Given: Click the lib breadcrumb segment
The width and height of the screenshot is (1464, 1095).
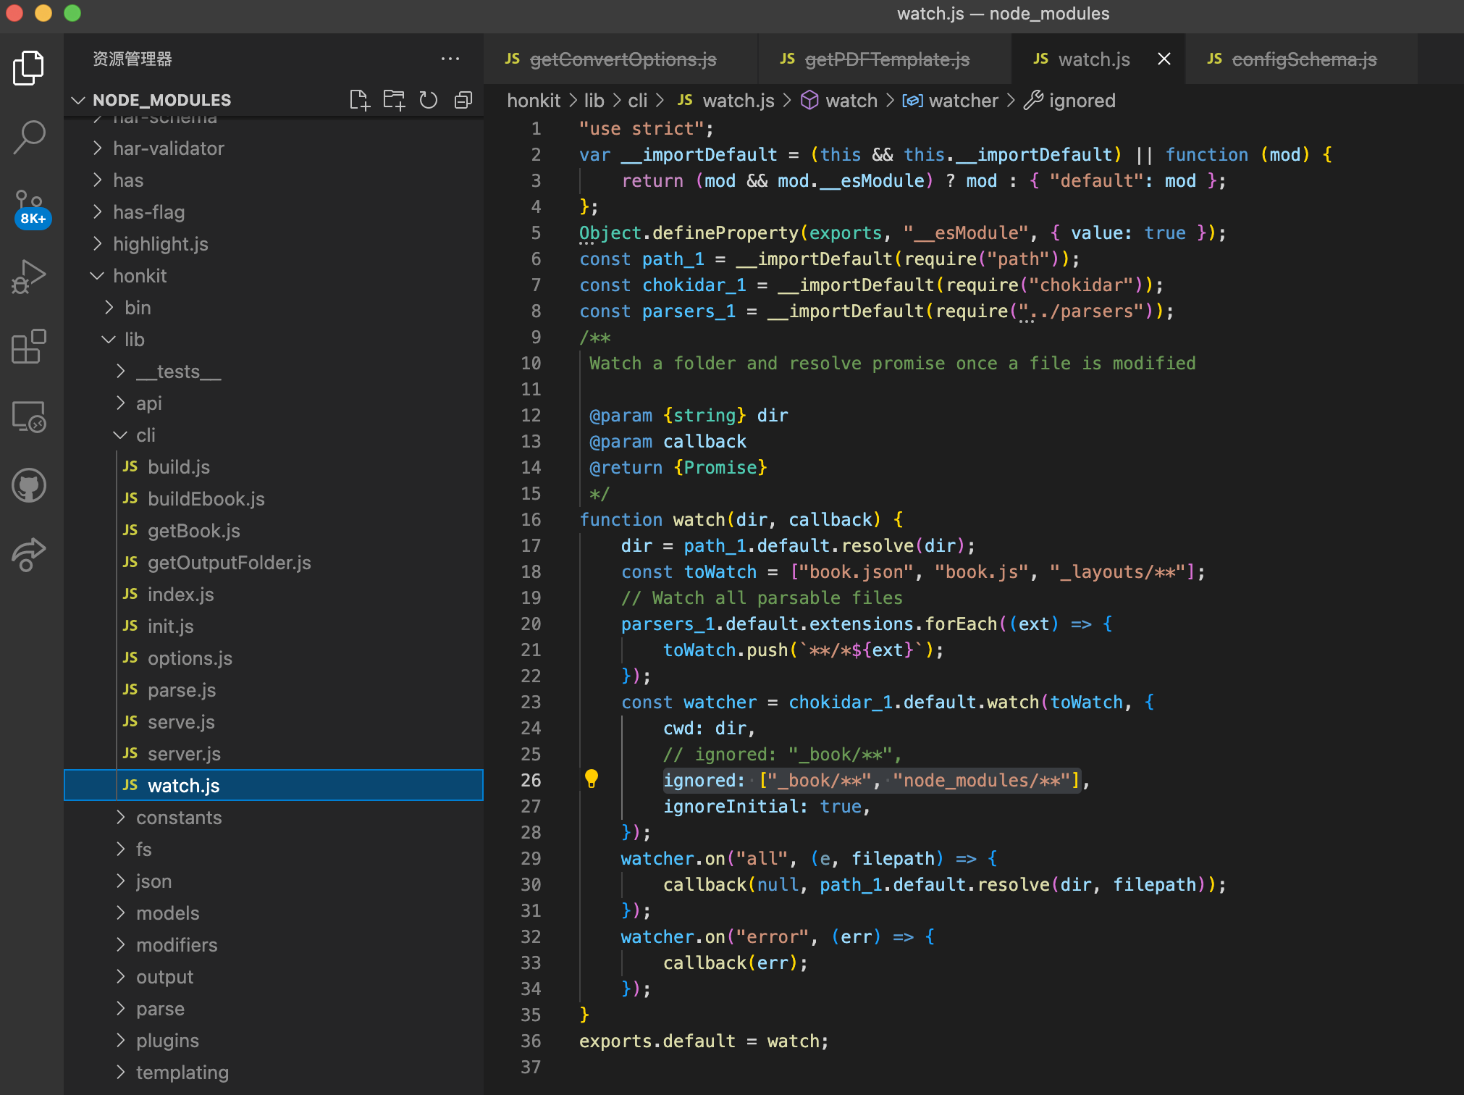Looking at the screenshot, I should click(594, 101).
